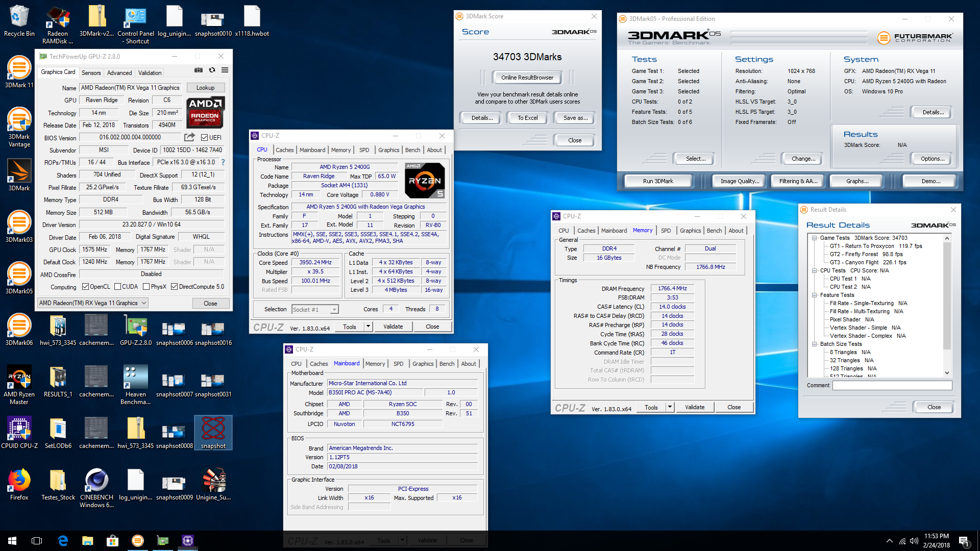Launch CPUID CPU-Z desktop icon
The image size is (980, 551).
19,433
